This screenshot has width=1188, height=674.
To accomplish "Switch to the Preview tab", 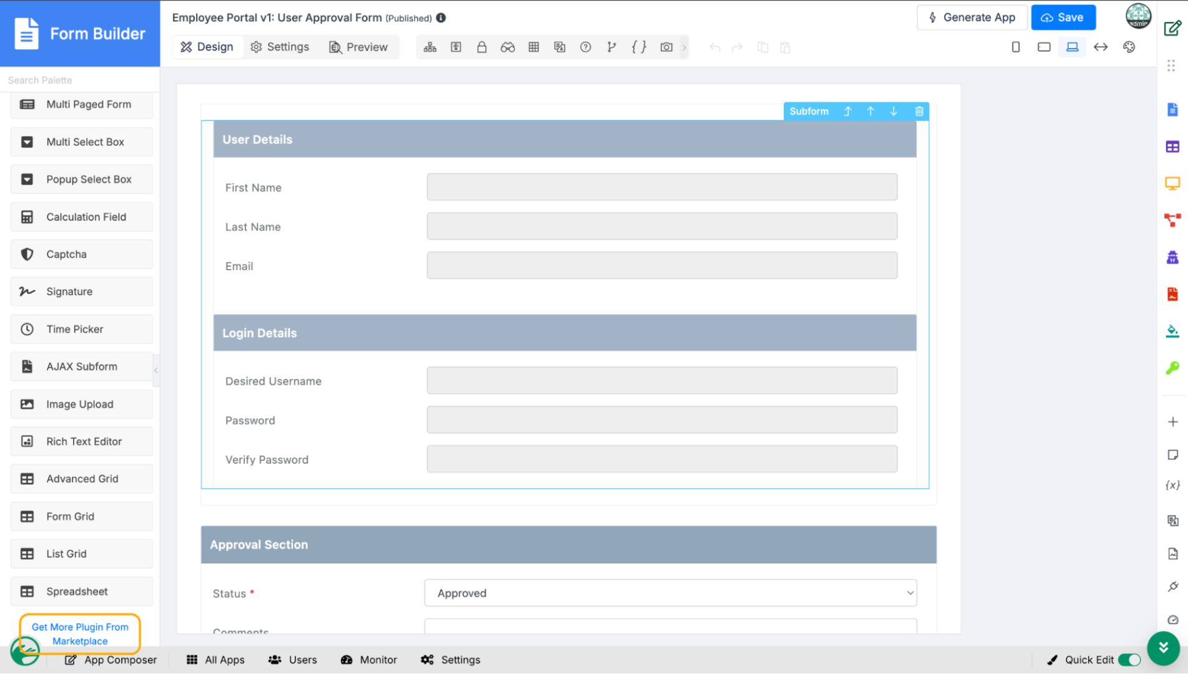I will pos(359,47).
